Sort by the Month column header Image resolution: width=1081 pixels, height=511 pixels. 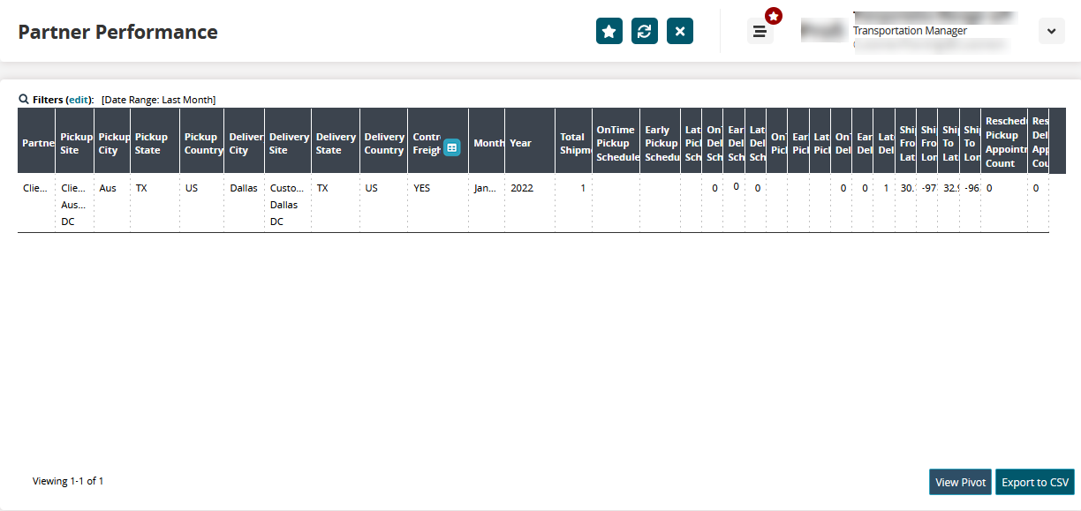tap(487, 142)
